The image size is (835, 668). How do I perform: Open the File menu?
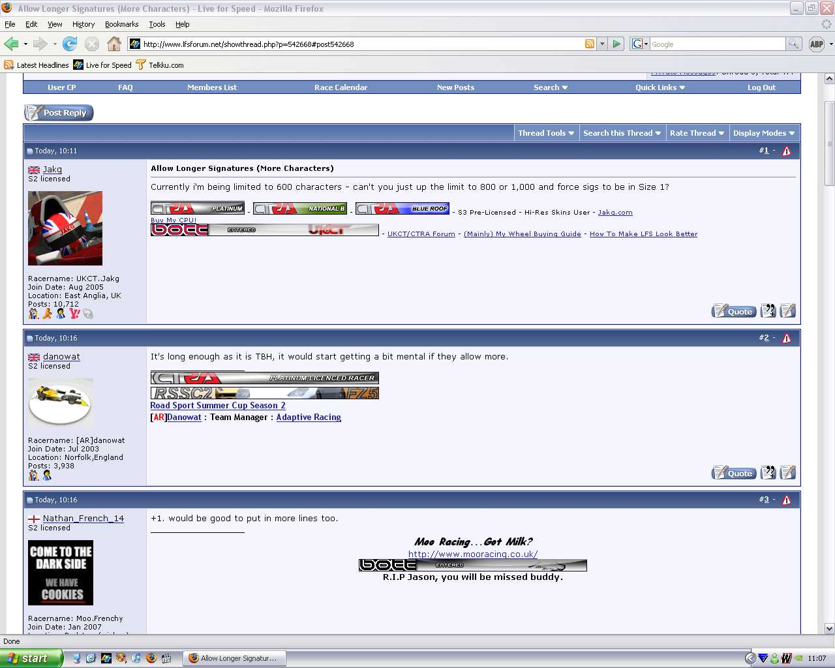pyautogui.click(x=10, y=24)
